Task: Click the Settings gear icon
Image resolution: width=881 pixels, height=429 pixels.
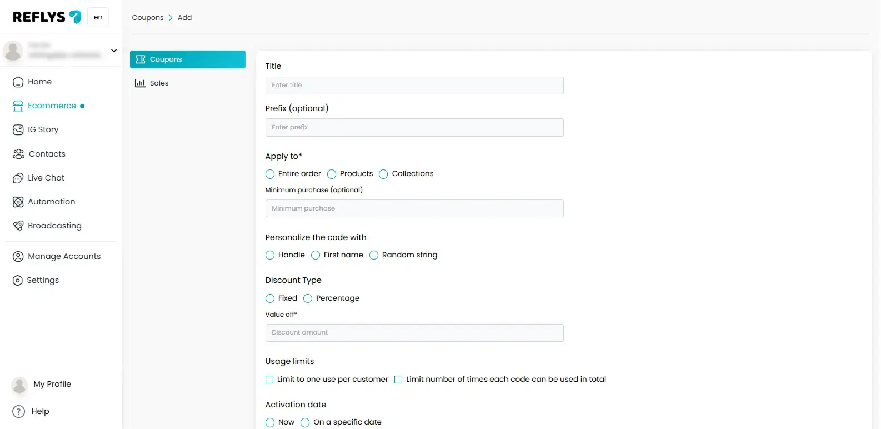Action: tap(18, 281)
